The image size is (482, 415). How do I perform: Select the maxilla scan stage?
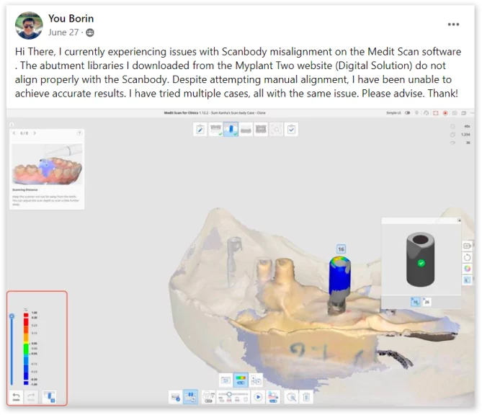point(215,130)
